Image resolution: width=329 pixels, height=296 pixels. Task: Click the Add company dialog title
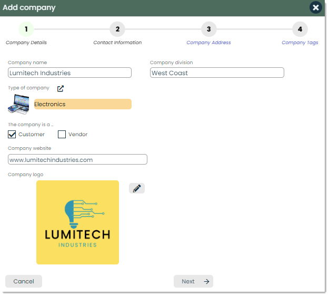[29, 7]
